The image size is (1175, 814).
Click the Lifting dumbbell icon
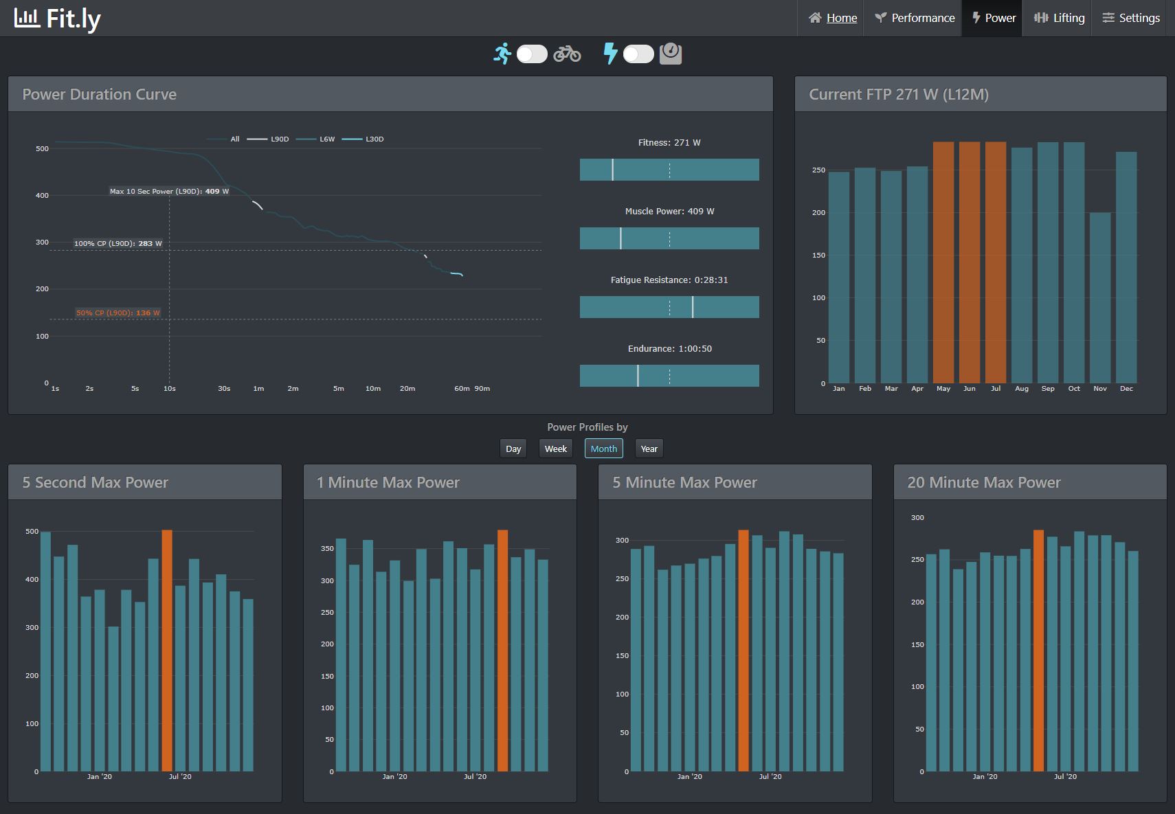pos(1041,18)
